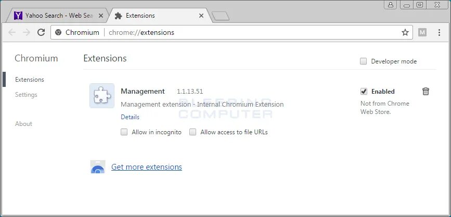This screenshot has height=217, width=451.
Task: Click the M extension icon in toolbar
Action: pos(422,32)
